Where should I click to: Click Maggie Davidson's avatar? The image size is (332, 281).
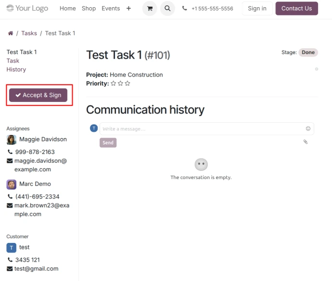11,140
